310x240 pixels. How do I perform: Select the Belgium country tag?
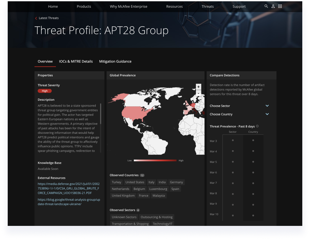pos(139,189)
